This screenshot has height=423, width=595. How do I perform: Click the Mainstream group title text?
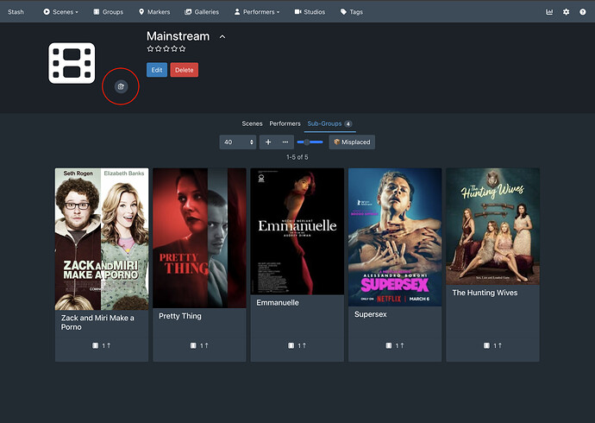(178, 36)
